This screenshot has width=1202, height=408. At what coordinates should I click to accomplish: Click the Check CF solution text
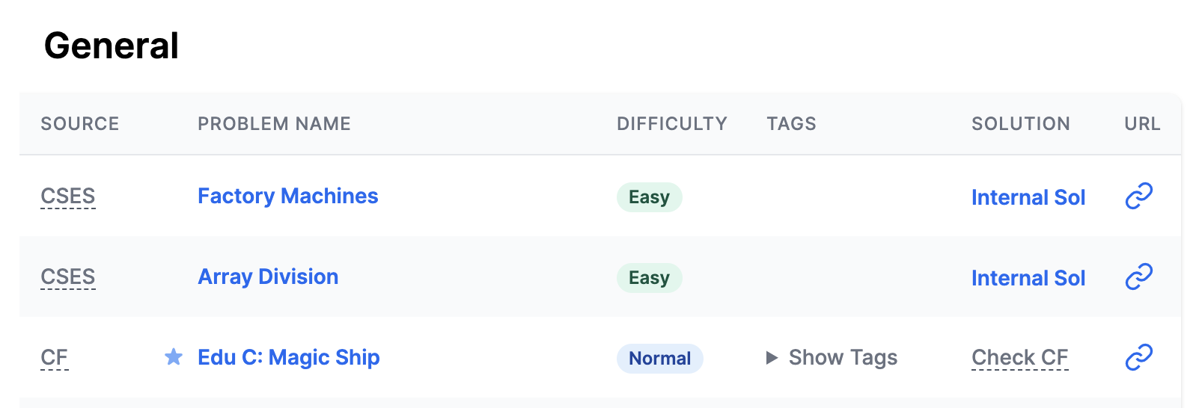[x=1019, y=358]
